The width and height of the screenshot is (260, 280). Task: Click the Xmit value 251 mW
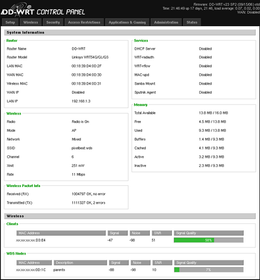[78, 165]
